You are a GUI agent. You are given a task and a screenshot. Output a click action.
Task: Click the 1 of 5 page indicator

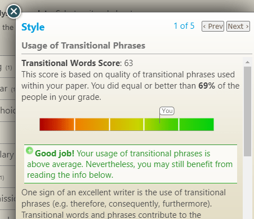[184, 26]
